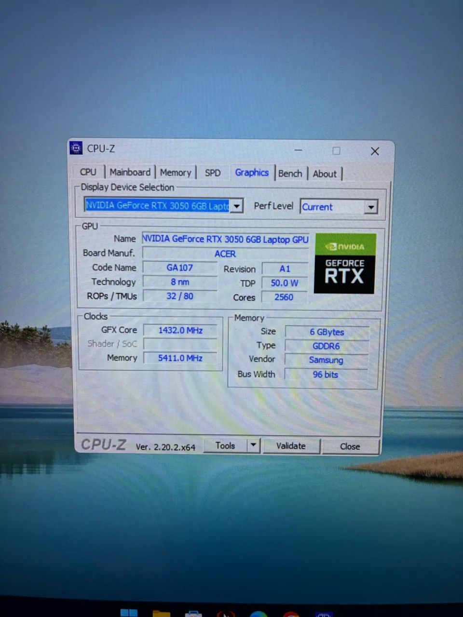Click the GFX Core 1432.0 MHz value
Image resolution: width=463 pixels, height=617 pixels.
[180, 330]
